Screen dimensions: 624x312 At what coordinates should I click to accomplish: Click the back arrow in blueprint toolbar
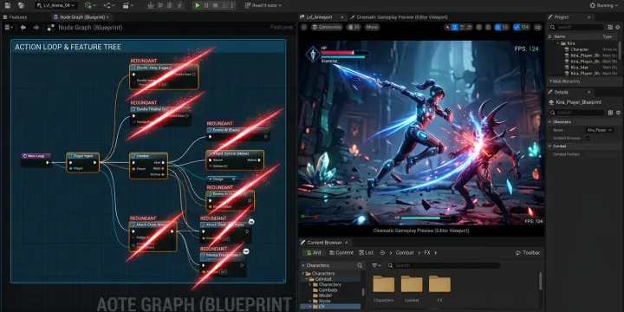click(x=23, y=28)
